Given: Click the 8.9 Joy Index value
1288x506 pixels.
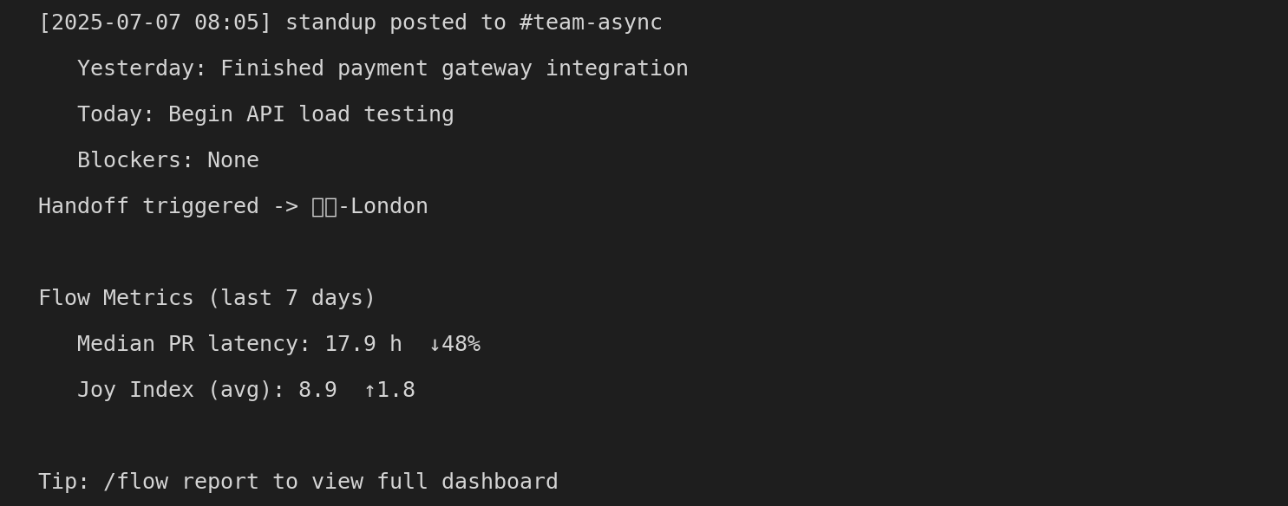Looking at the screenshot, I should click(x=317, y=391).
